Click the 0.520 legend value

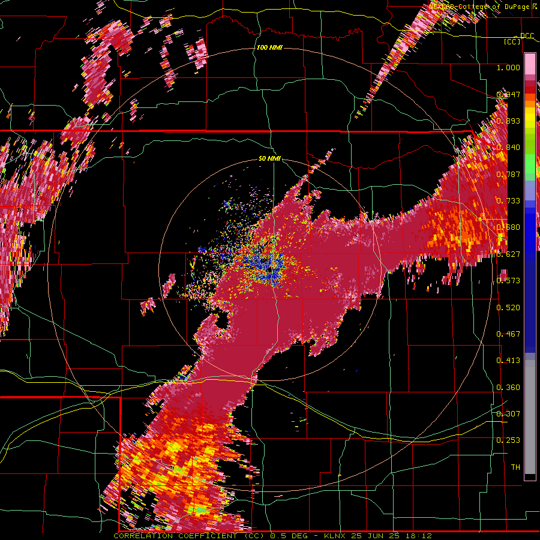(508, 308)
